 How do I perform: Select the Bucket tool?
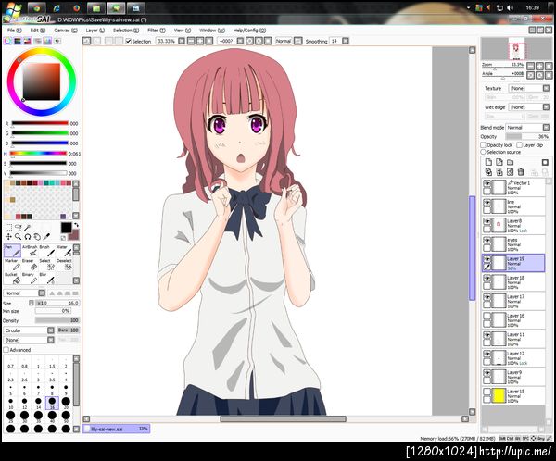click(12, 278)
